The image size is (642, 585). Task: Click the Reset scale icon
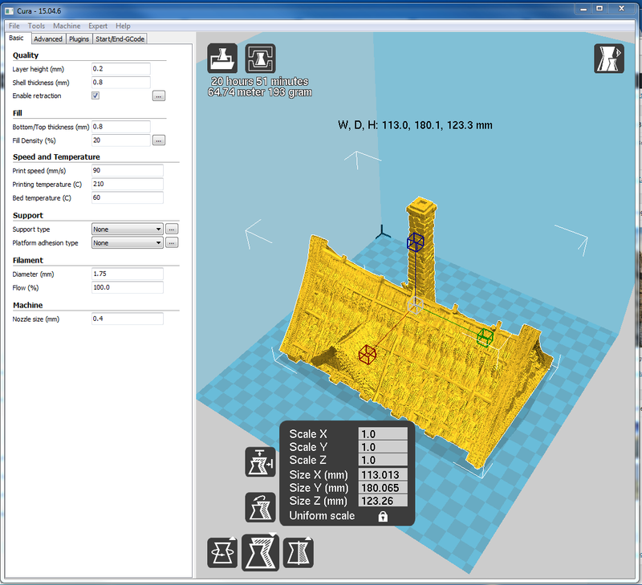point(260,507)
